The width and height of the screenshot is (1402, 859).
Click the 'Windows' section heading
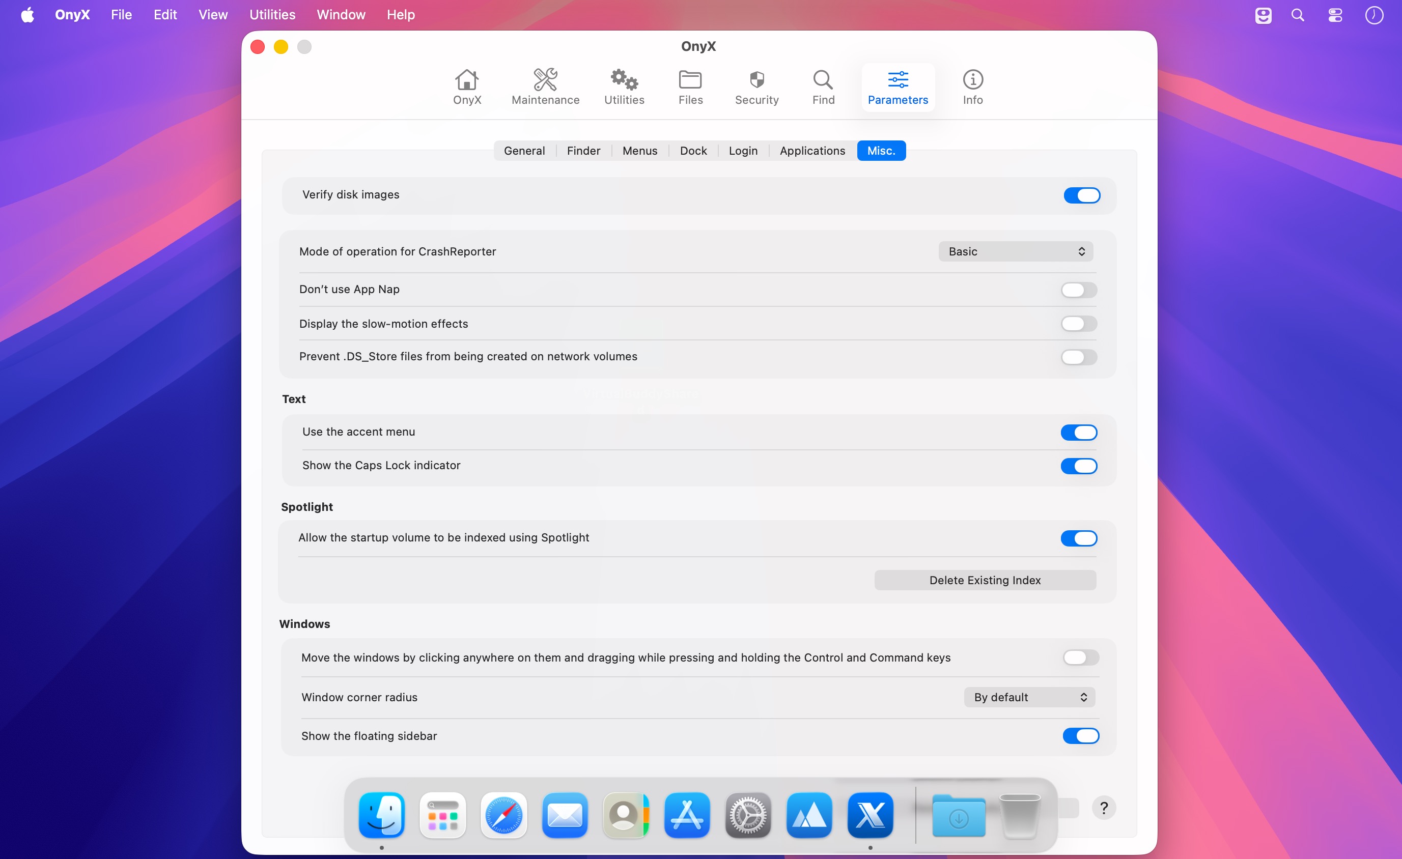[304, 624]
